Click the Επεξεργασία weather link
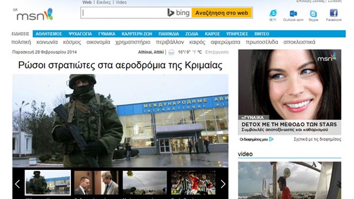 217,52
